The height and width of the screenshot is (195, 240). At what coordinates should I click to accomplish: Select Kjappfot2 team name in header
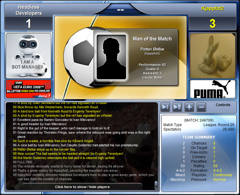coord(212,8)
